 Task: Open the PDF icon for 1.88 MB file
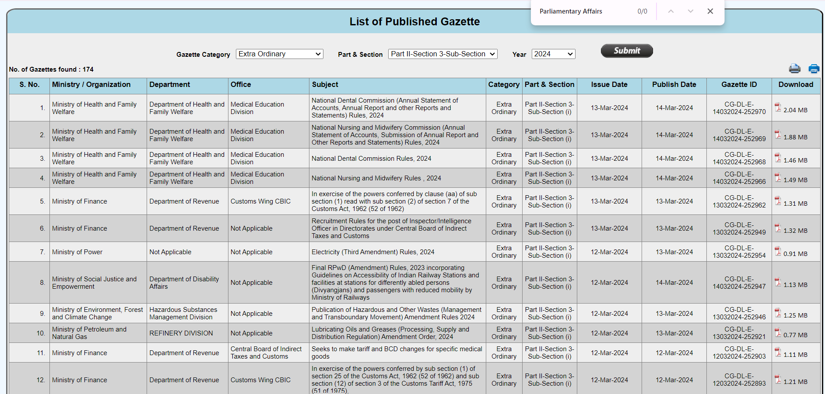pyautogui.click(x=778, y=135)
